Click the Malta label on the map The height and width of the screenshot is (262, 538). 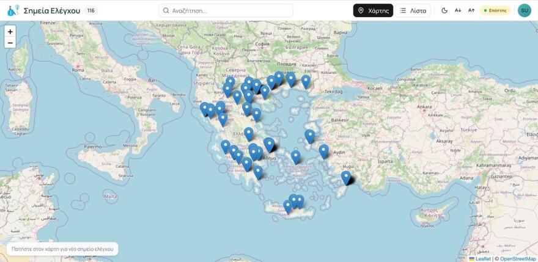point(111,197)
